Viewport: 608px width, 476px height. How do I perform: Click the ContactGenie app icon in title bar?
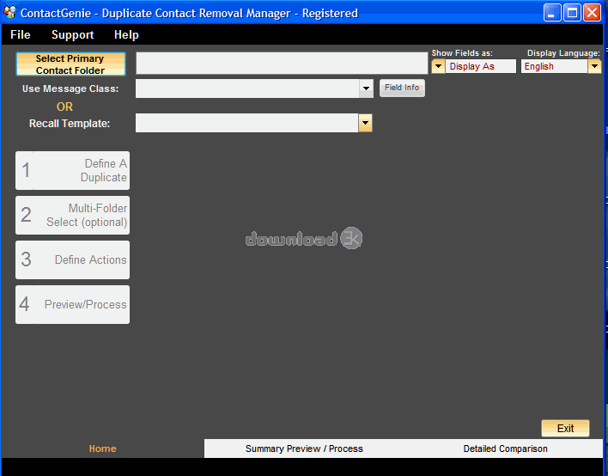click(10, 12)
